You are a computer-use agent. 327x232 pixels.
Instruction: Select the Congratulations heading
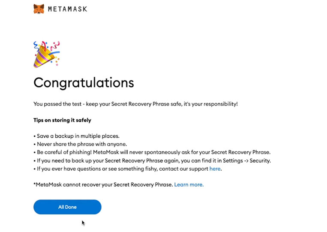[x=84, y=83]
